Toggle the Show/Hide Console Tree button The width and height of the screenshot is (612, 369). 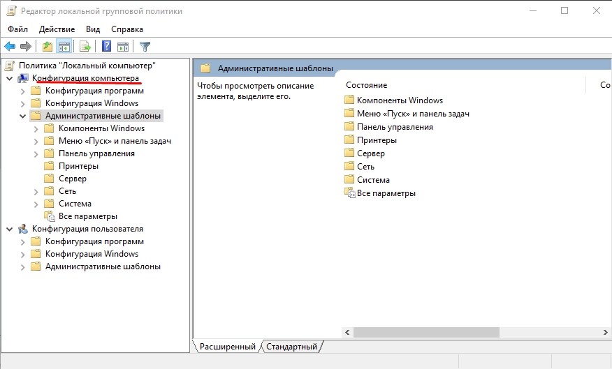click(x=64, y=47)
